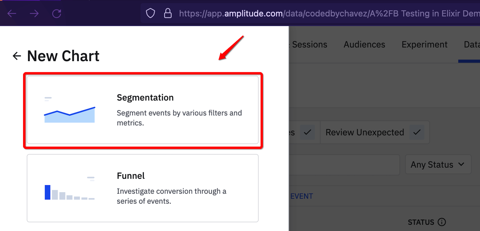Select the Data tab
480x231 pixels.
click(472, 44)
